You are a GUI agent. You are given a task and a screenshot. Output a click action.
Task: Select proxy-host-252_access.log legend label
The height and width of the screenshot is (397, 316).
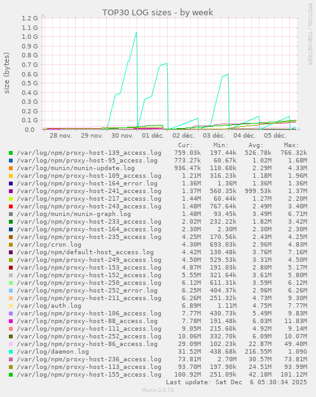(x=89, y=336)
